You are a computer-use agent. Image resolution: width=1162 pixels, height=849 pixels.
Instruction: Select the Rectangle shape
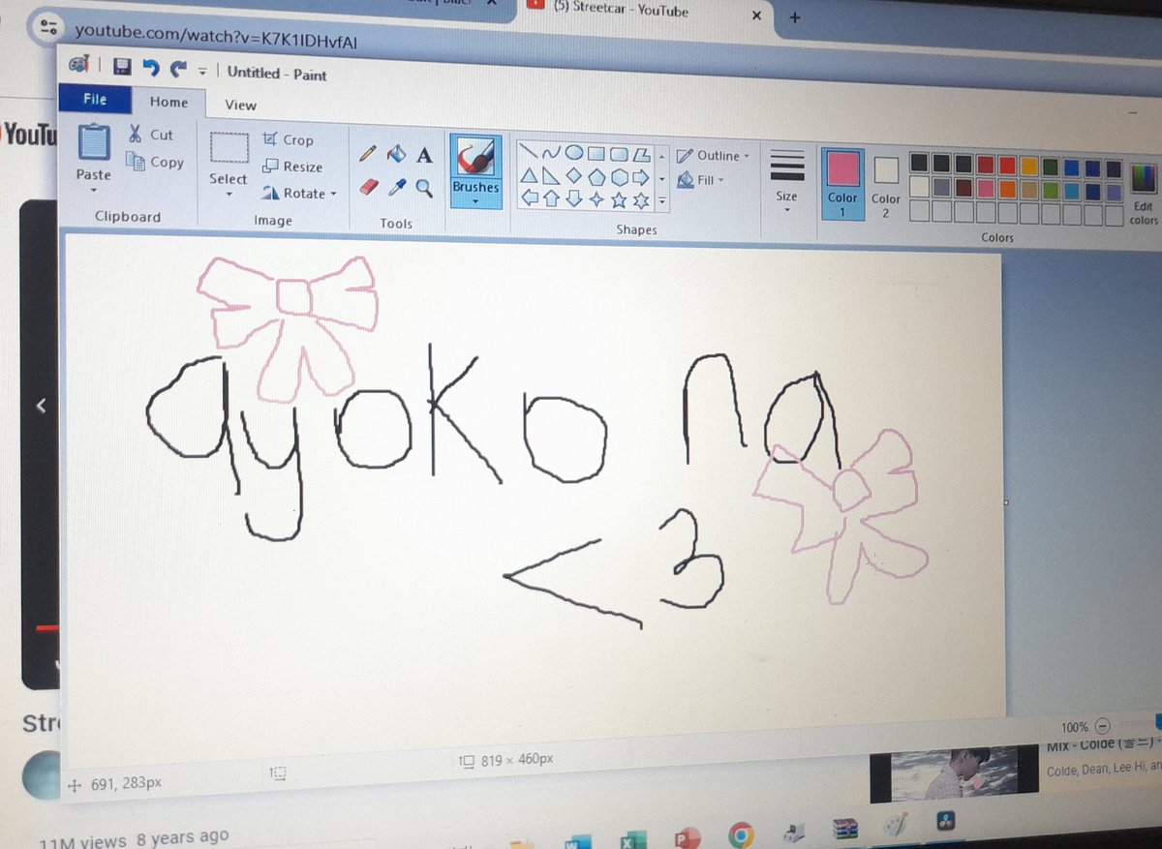(x=596, y=153)
